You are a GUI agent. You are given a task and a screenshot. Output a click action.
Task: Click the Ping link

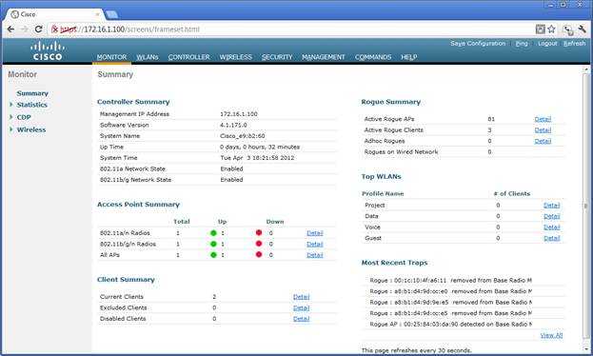(522, 44)
